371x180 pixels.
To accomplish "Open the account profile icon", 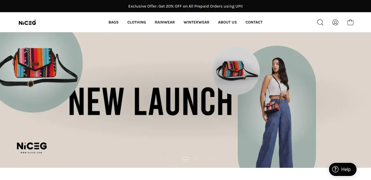I will (335, 22).
